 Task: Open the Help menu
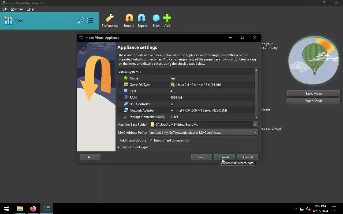(31, 9)
